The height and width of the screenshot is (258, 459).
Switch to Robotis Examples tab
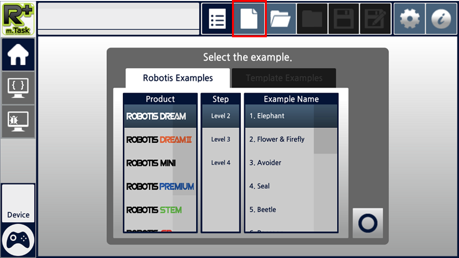pos(178,78)
